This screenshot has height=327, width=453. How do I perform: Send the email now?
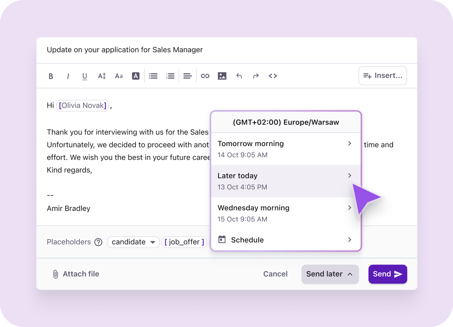[387, 274]
